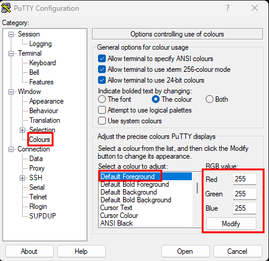Open the Logging category
The height and width of the screenshot is (261, 269).
[x=41, y=44]
